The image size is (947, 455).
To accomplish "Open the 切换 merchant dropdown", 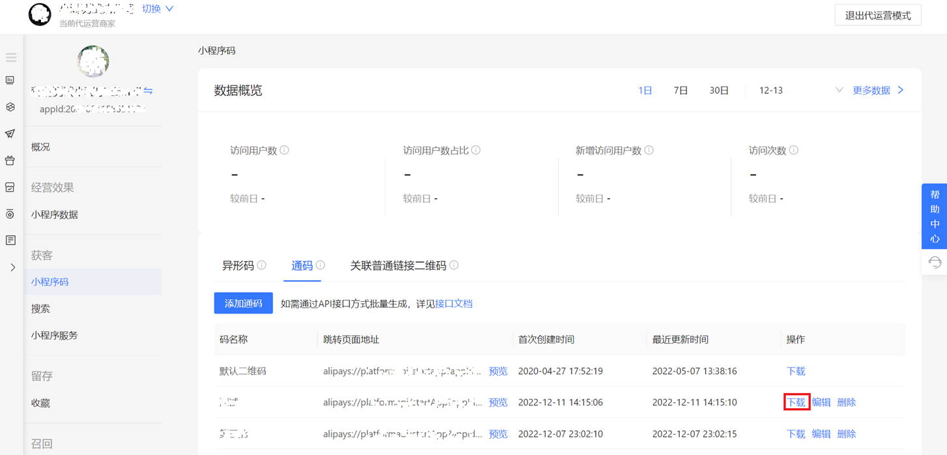I will [x=158, y=8].
